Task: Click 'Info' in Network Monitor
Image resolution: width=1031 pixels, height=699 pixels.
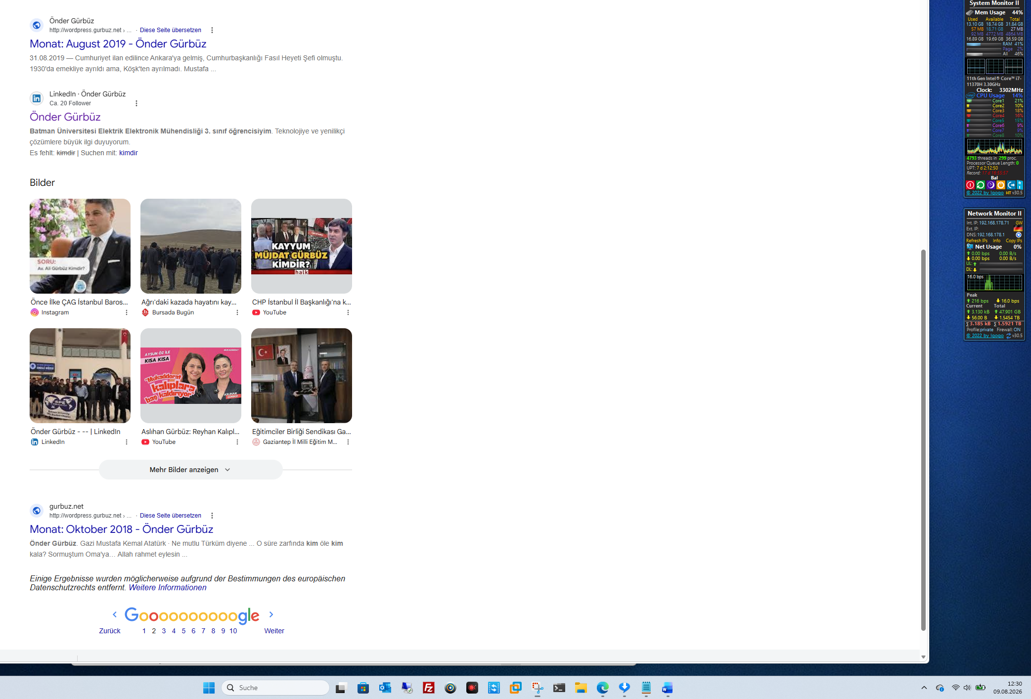Action: click(x=996, y=241)
